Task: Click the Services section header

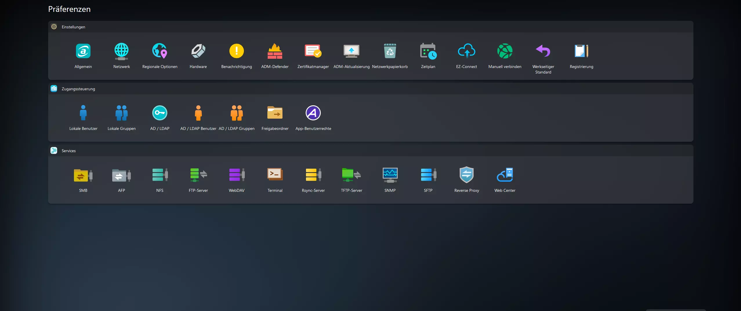Action: 371,151
